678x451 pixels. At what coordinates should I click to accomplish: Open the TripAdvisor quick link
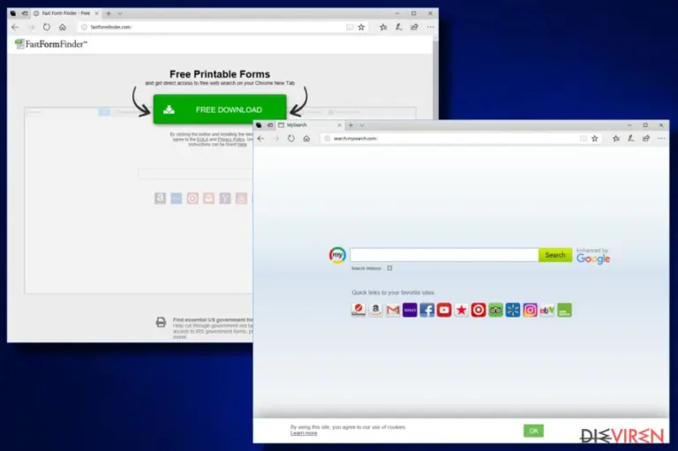click(495, 310)
